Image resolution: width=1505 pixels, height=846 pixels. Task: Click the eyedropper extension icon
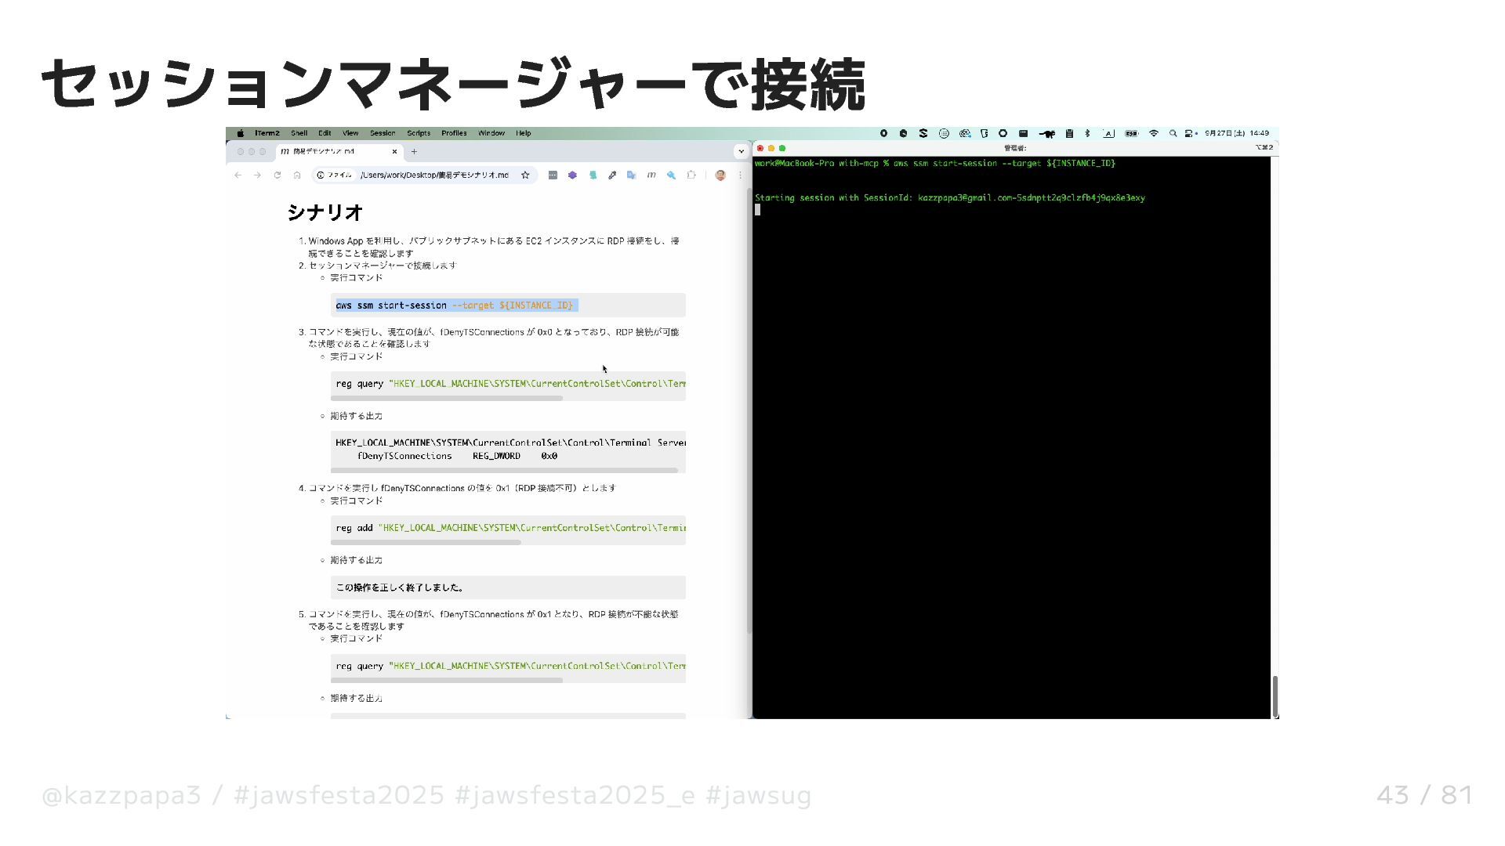coord(612,175)
